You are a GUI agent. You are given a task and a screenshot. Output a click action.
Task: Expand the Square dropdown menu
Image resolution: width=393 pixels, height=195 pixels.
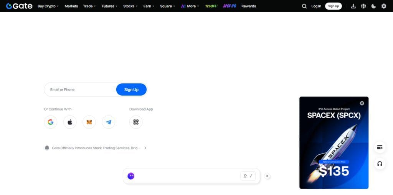pos(168,6)
